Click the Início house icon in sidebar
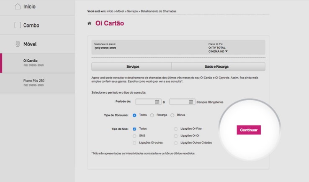This screenshot has width=309, height=182. click(18, 7)
